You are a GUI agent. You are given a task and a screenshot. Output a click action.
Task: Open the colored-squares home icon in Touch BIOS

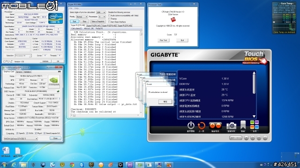click(254, 125)
